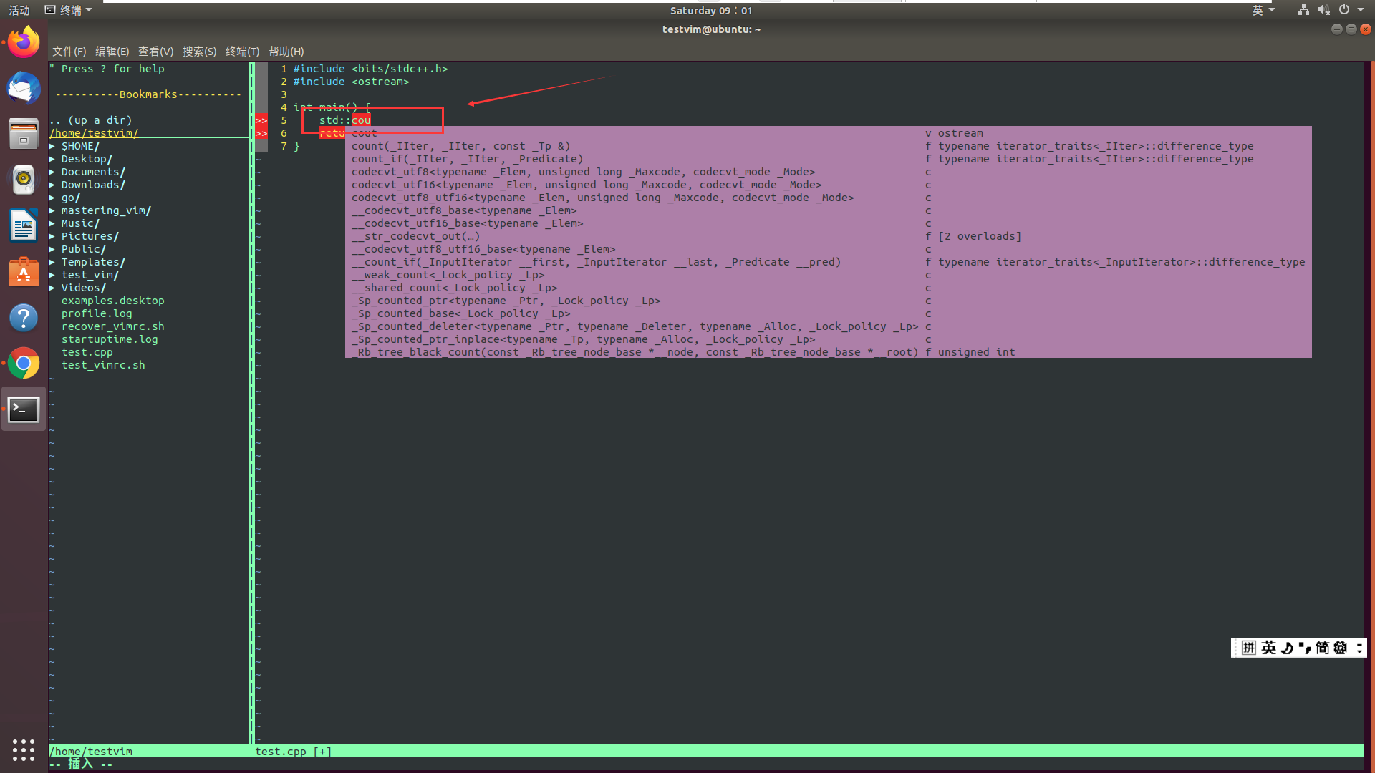The width and height of the screenshot is (1375, 773).
Task: Click the Saturday 09:01 clock in top bar
Action: tap(710, 10)
